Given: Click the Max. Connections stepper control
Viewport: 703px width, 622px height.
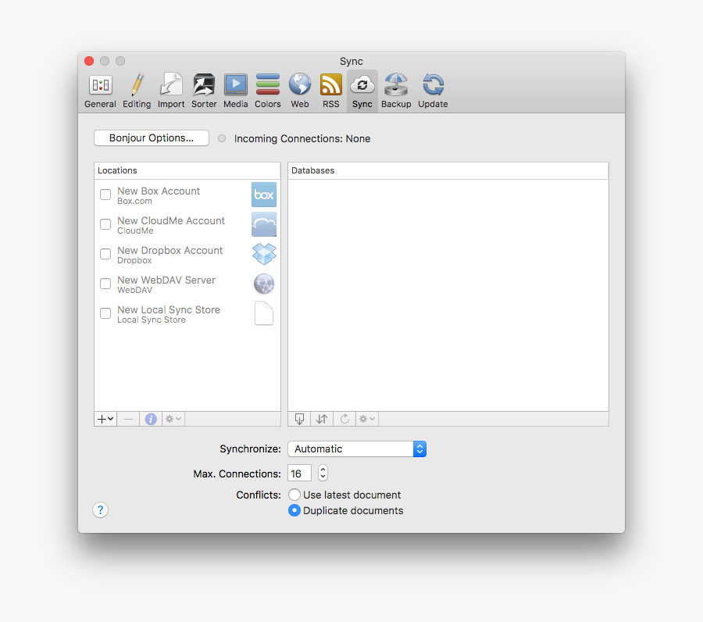Looking at the screenshot, I should click(x=322, y=473).
